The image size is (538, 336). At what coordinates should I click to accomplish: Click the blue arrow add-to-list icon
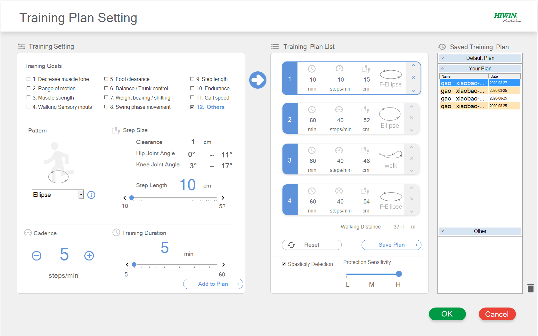point(258,80)
